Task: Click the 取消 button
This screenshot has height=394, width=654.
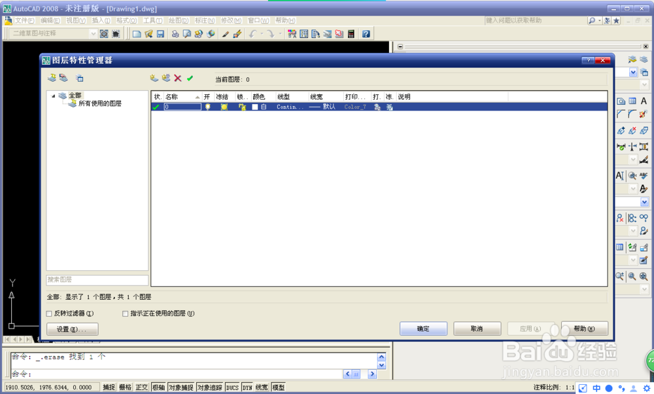Action: (x=477, y=329)
